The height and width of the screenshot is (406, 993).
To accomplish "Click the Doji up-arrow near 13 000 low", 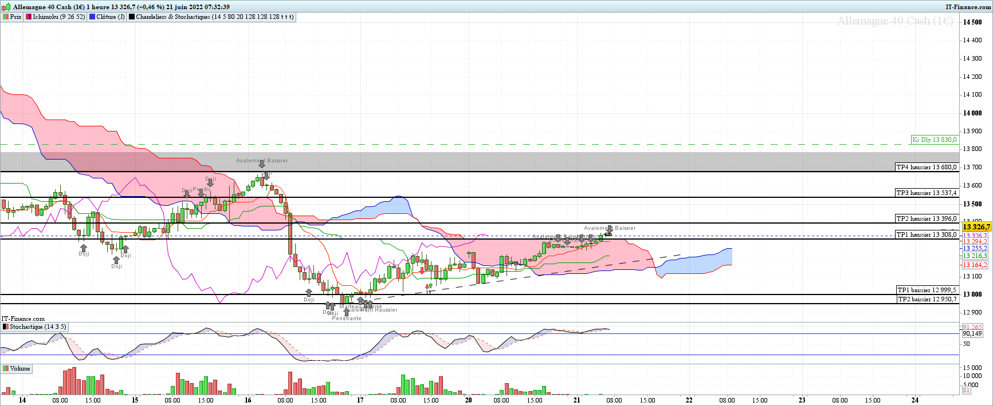I will tap(309, 293).
